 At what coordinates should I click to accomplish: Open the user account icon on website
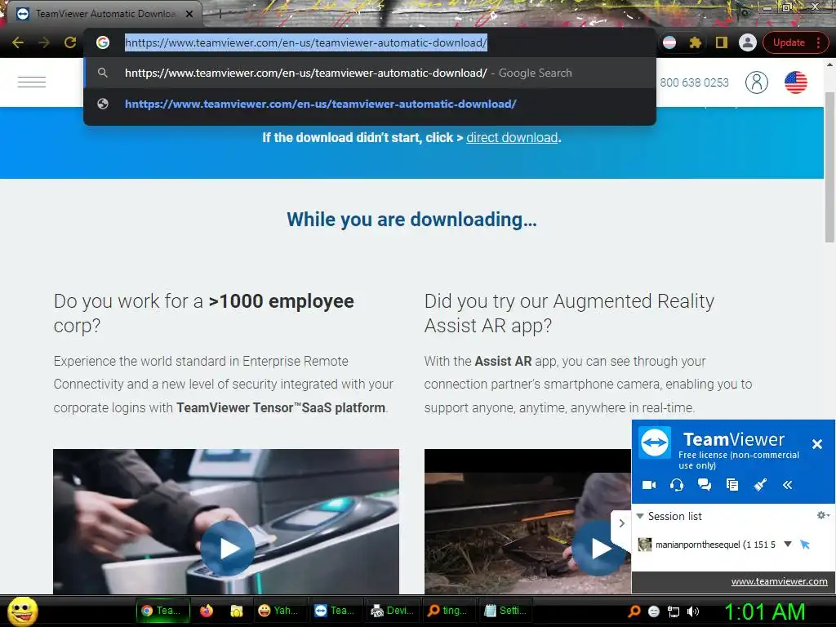(756, 82)
